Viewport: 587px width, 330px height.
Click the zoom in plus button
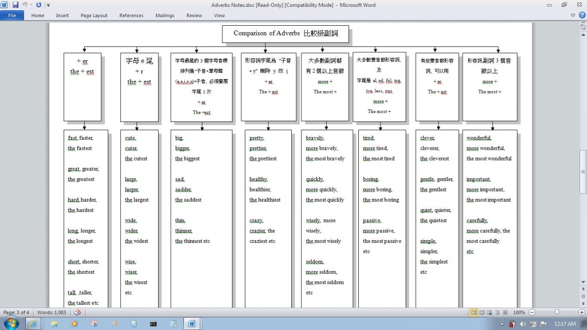coord(581,312)
